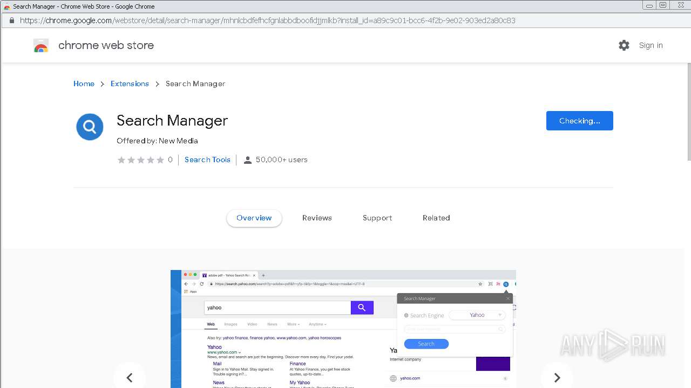The width and height of the screenshot is (691, 388).
Task: Click the rating count '0'
Action: point(170,160)
